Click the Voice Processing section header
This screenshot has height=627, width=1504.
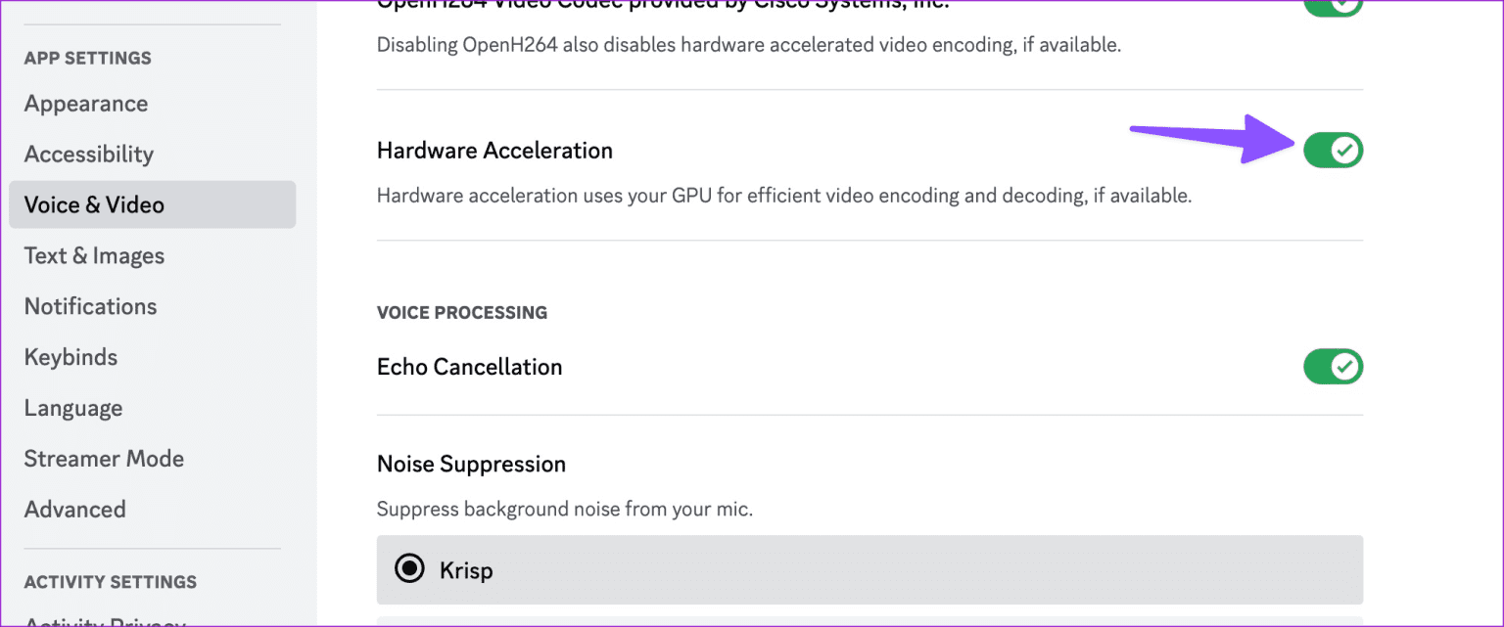coord(461,312)
